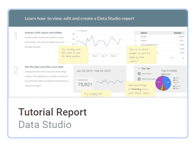Select the large step number 1
Screen dimensions: 195x147
coord(15,36)
